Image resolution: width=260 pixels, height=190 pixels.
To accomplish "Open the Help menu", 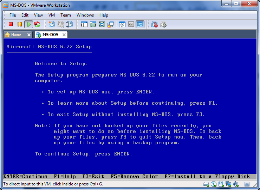I will point(104,15).
